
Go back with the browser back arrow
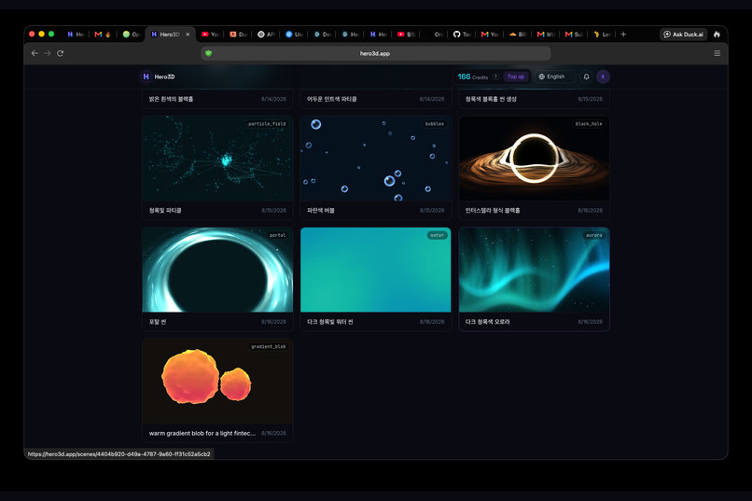click(35, 53)
